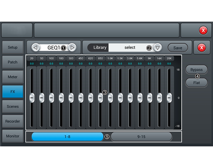Click the top-right red X button
Viewport: 213px width, 168px height.
coord(203,30)
